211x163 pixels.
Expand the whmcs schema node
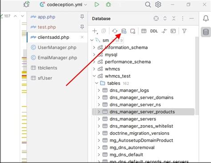point(94,69)
